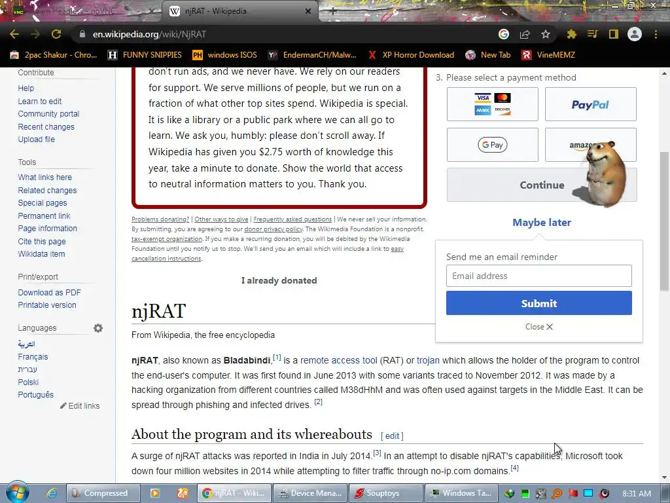This screenshot has height=503, width=670.
Task: Open the Chrome extensions puzzle icon
Action: pyautogui.click(x=572, y=34)
